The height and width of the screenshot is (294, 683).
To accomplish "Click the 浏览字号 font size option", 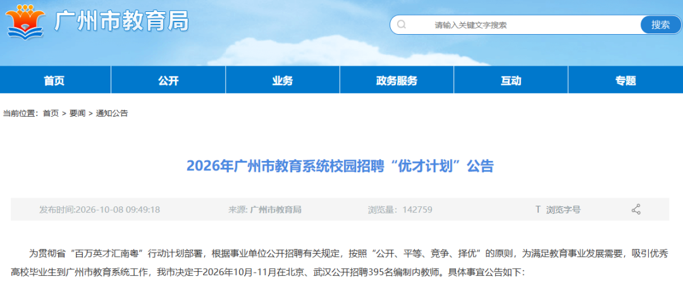I will pos(563,209).
